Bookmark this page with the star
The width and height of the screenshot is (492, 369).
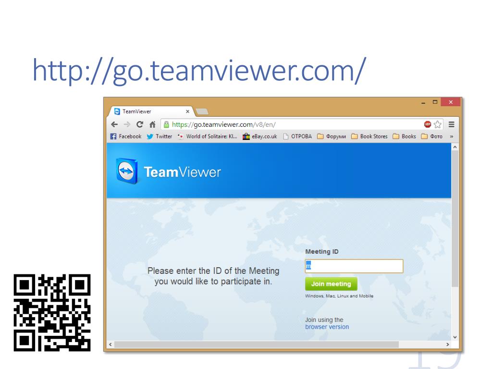[x=438, y=124]
